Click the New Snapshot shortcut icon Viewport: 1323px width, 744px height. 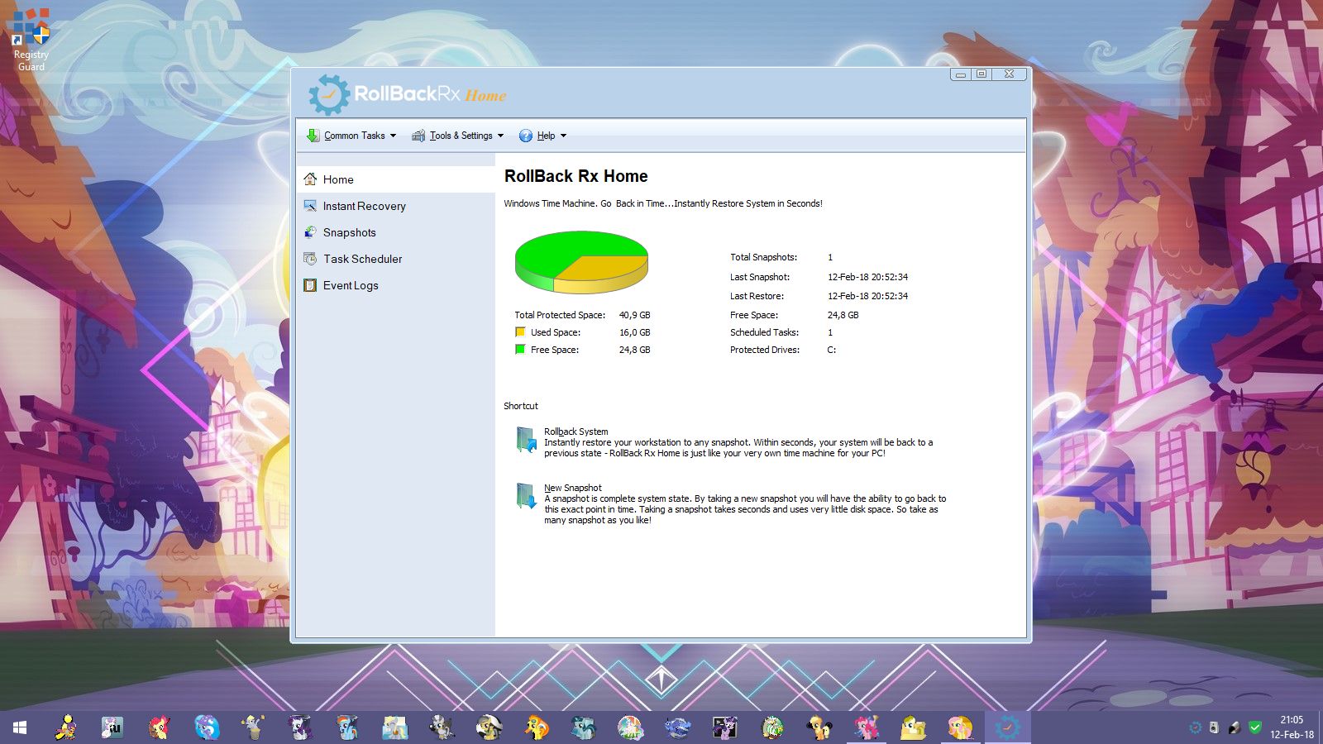pos(526,496)
